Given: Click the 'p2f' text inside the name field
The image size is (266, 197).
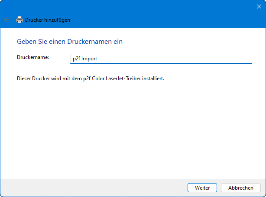Looking at the screenshot, I should [77, 58].
